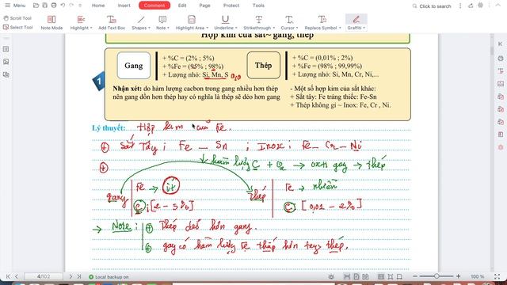Switch to the Insert tab
This screenshot has width=507, height=285.
124,6
